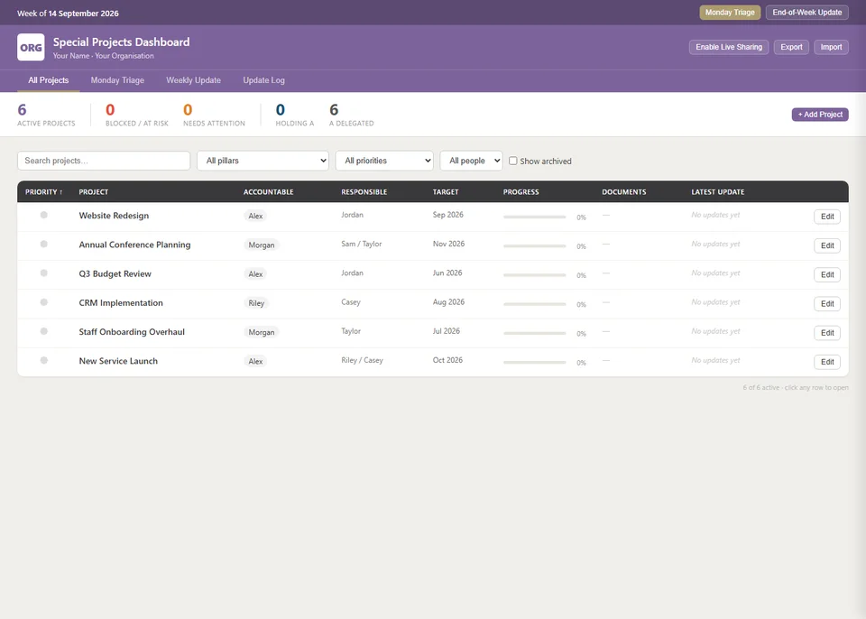Edit the Annual Conference Planning project
The height and width of the screenshot is (619, 866).
(827, 245)
